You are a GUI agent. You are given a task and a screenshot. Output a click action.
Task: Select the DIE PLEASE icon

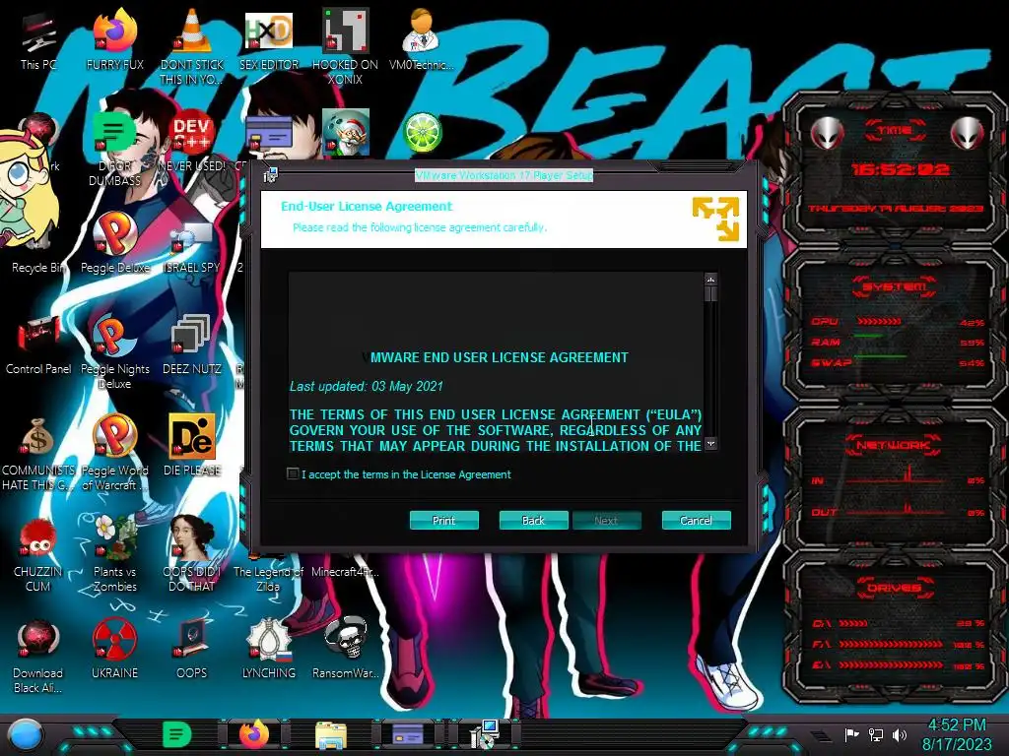point(192,447)
